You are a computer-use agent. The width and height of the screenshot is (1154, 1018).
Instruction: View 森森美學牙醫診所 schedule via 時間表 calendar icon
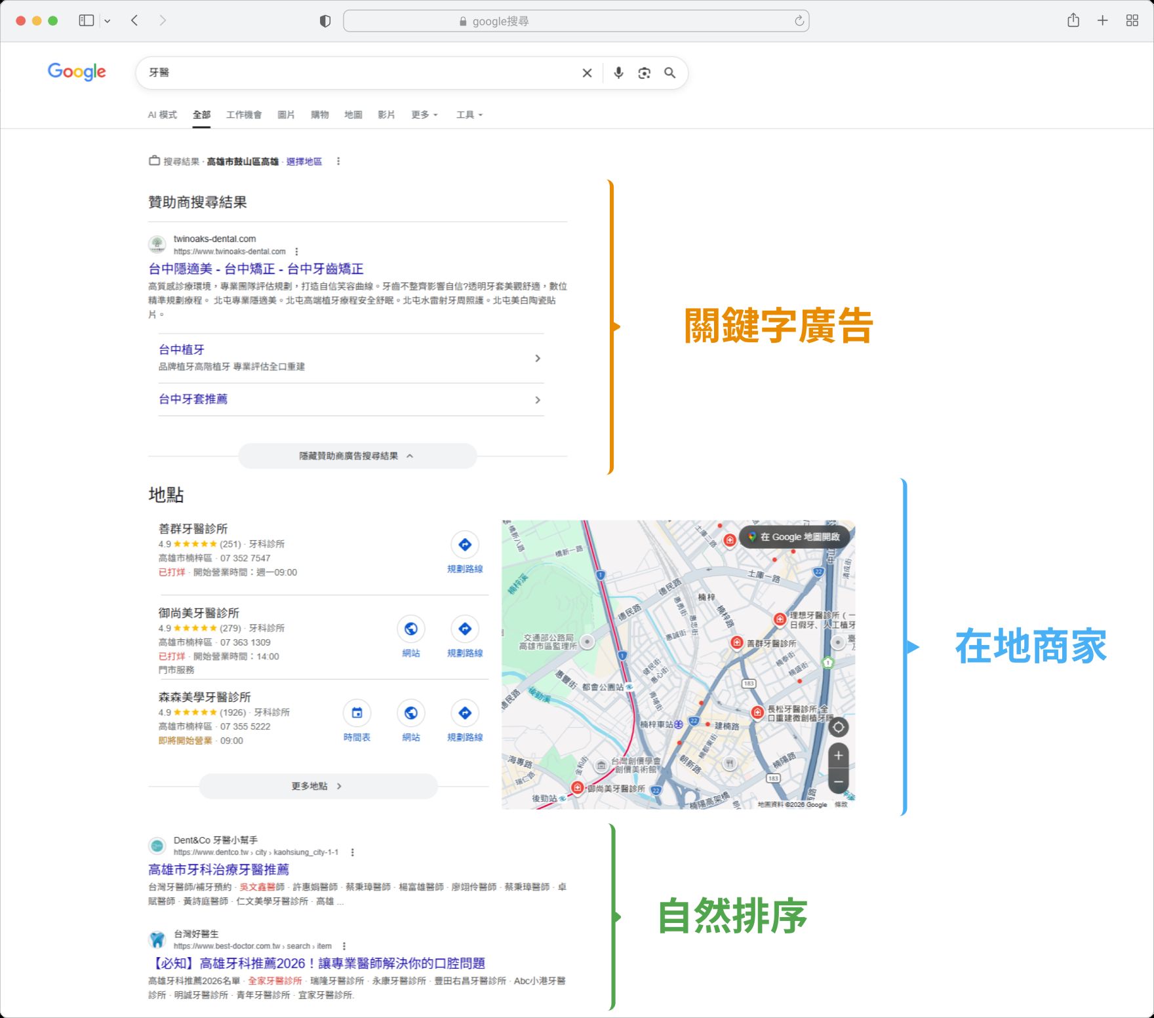coord(357,713)
